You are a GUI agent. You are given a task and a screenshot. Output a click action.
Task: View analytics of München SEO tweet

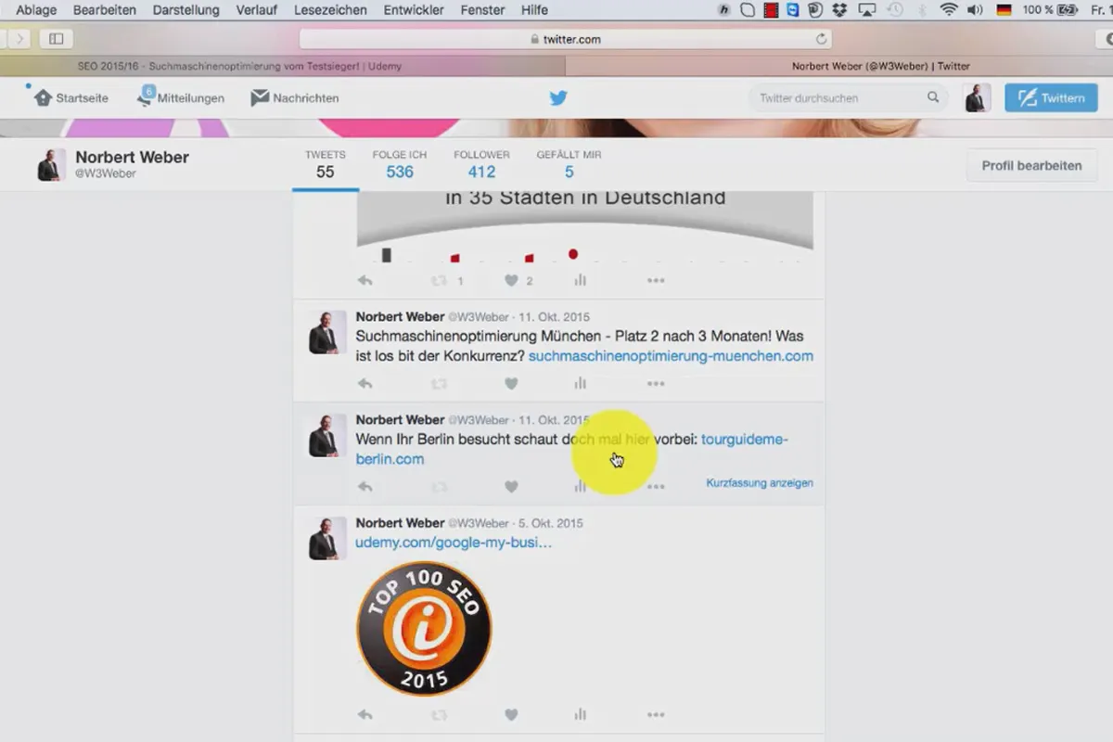581,383
